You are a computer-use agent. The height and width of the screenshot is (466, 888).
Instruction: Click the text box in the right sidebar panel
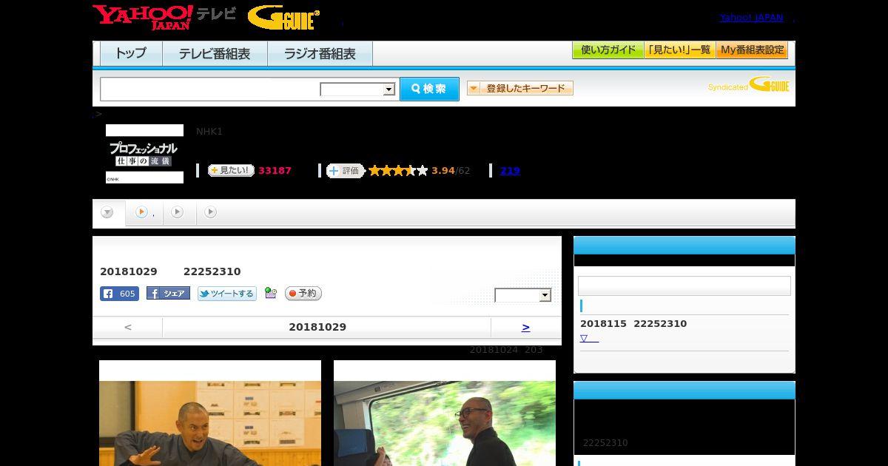pos(684,286)
